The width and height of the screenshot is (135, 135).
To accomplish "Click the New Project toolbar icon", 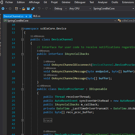I will click(x=17, y=8).
